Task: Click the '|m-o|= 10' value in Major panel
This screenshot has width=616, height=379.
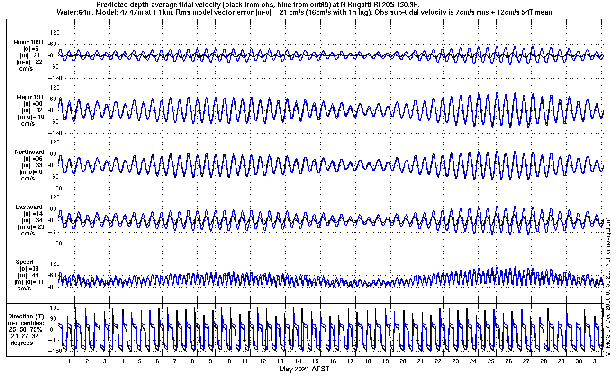Action: [x=31, y=117]
